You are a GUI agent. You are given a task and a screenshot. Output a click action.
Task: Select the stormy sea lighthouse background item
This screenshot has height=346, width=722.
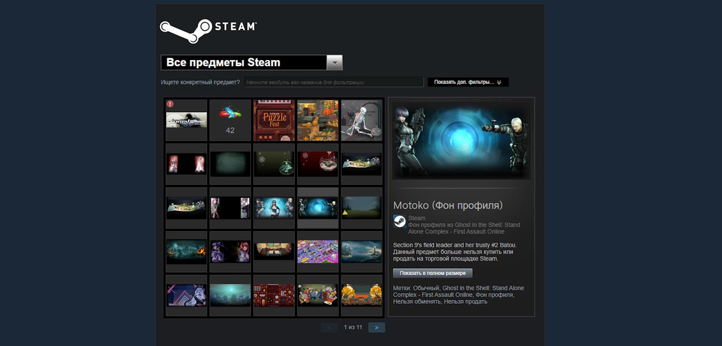[362, 252]
